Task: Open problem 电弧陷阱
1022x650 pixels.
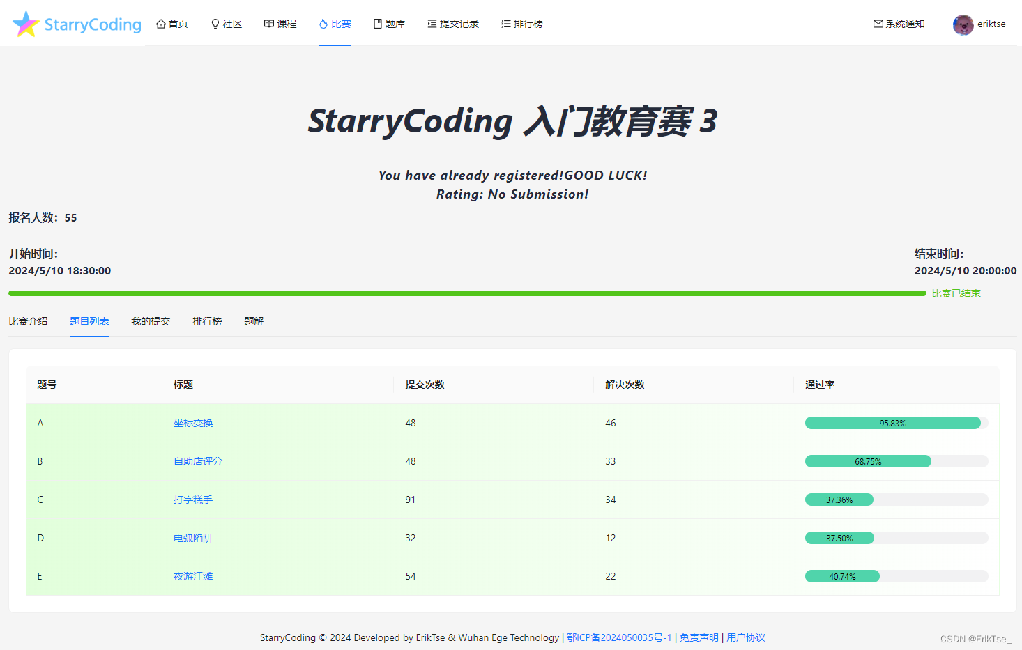Action: click(x=193, y=538)
